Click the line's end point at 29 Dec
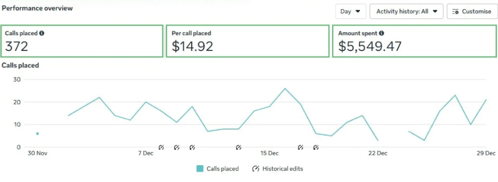 (486, 100)
